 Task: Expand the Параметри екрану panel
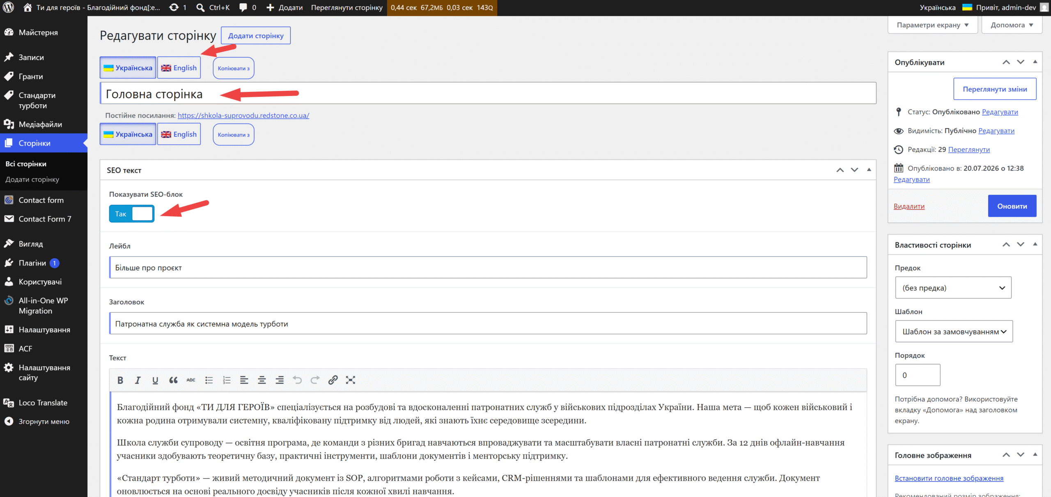pos(933,25)
